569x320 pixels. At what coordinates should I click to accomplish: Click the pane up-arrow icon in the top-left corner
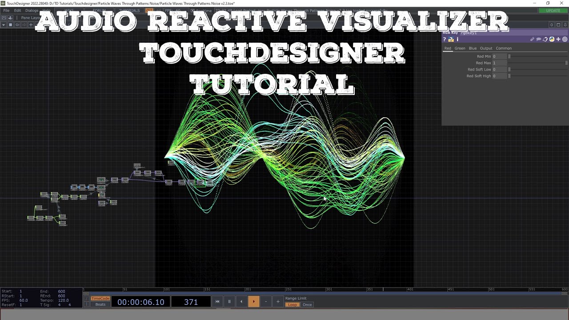coord(4,18)
